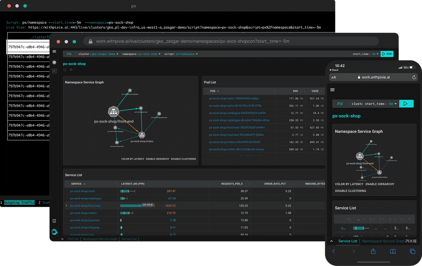422x266 pixels.
Task: Click the orders service node in desktop graph
Action: click(x=142, y=135)
